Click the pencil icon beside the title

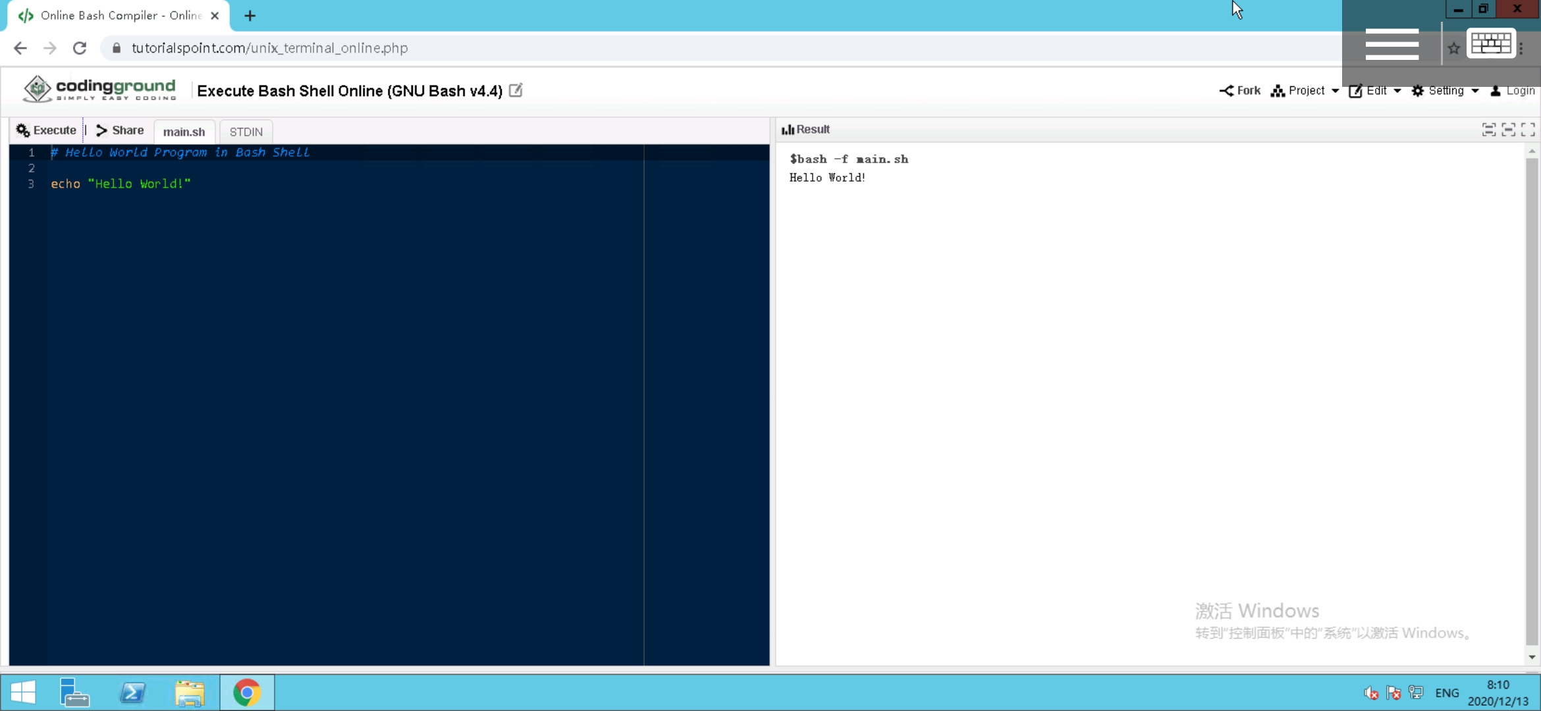point(516,90)
